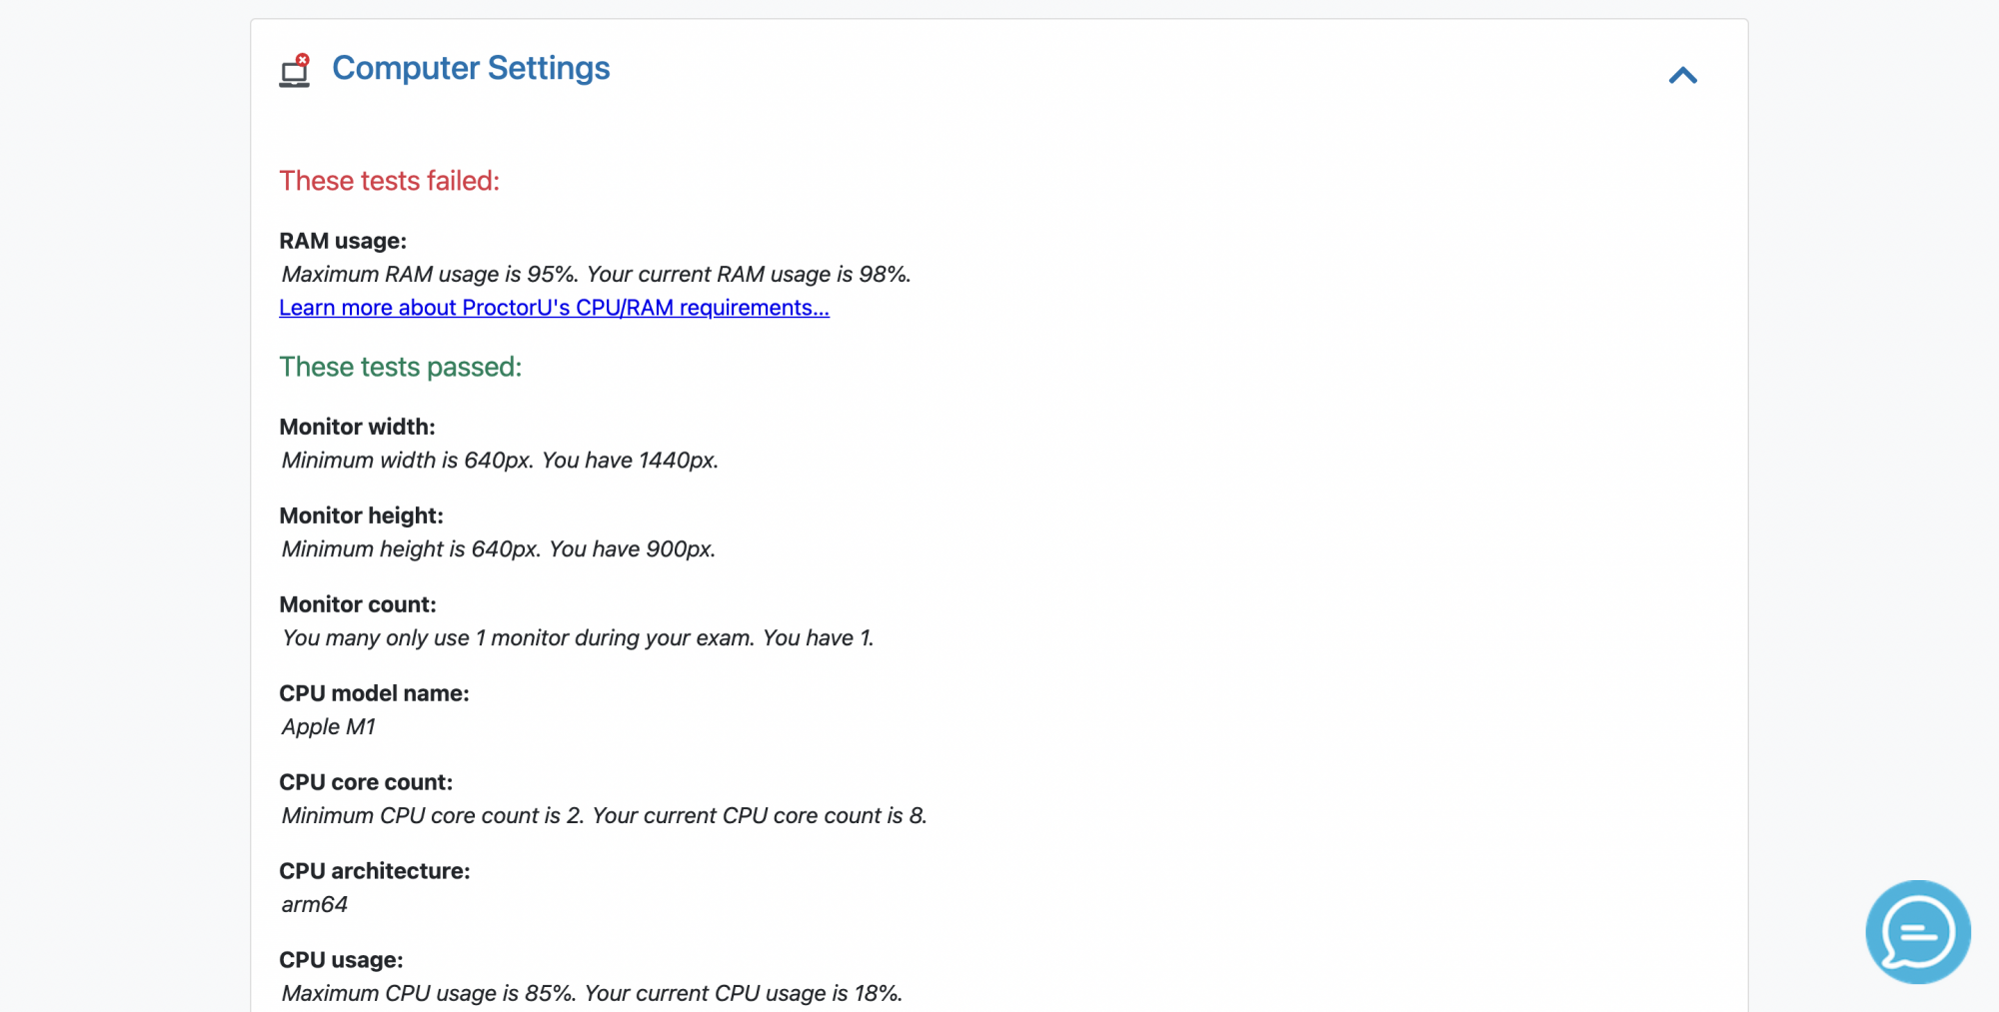Select the Monitor height label
The width and height of the screenshot is (1999, 1012).
(361, 515)
